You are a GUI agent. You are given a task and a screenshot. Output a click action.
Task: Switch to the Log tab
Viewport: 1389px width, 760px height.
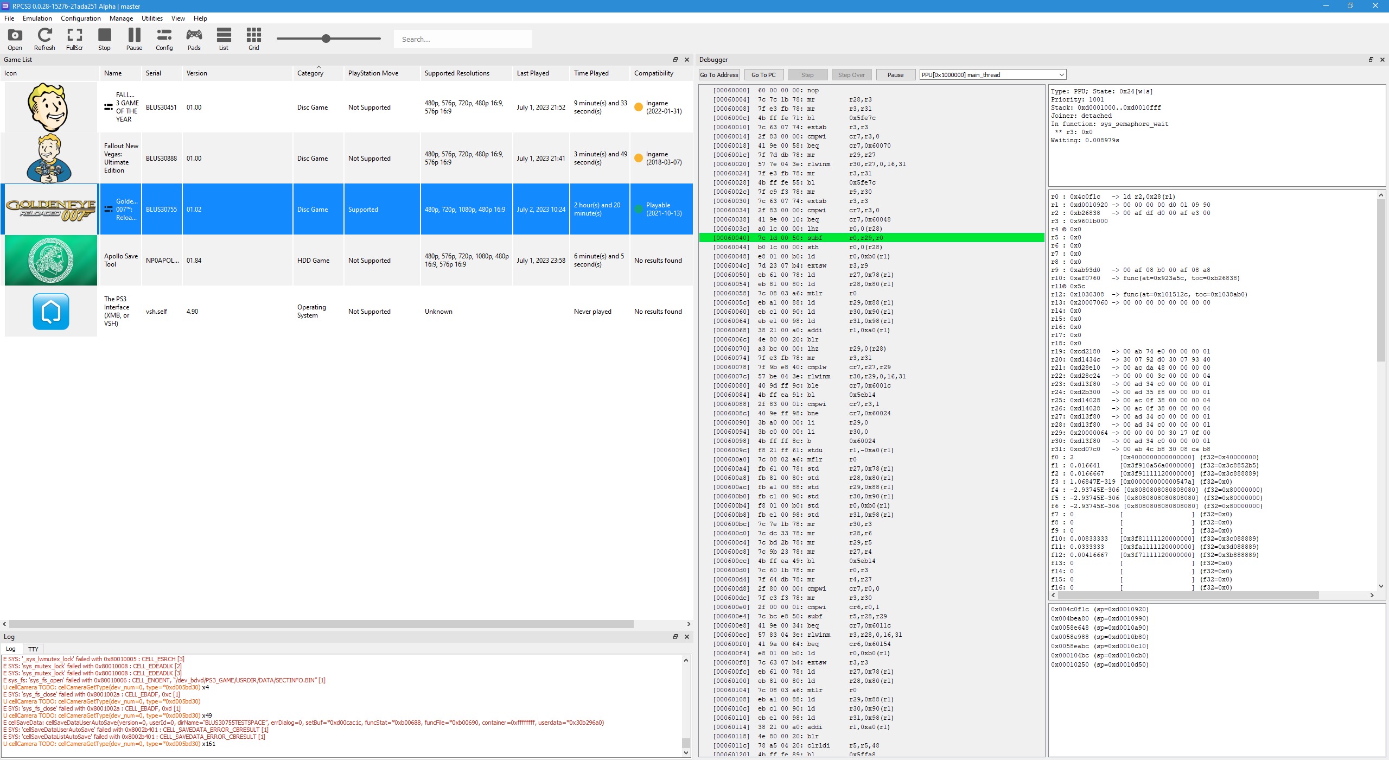(x=11, y=649)
